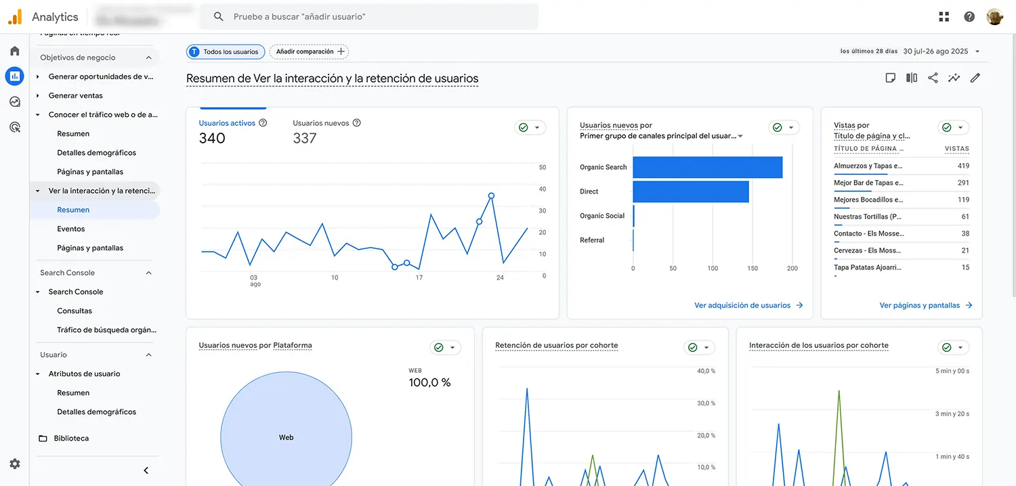This screenshot has height=486, width=1016.
Task: Open the Home page from the left rail
Action: [x=14, y=50]
